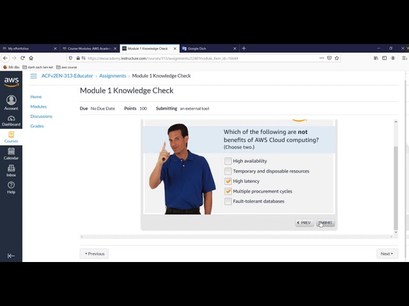Open the Assignments breadcrumb link
409x306 pixels.
[112, 76]
